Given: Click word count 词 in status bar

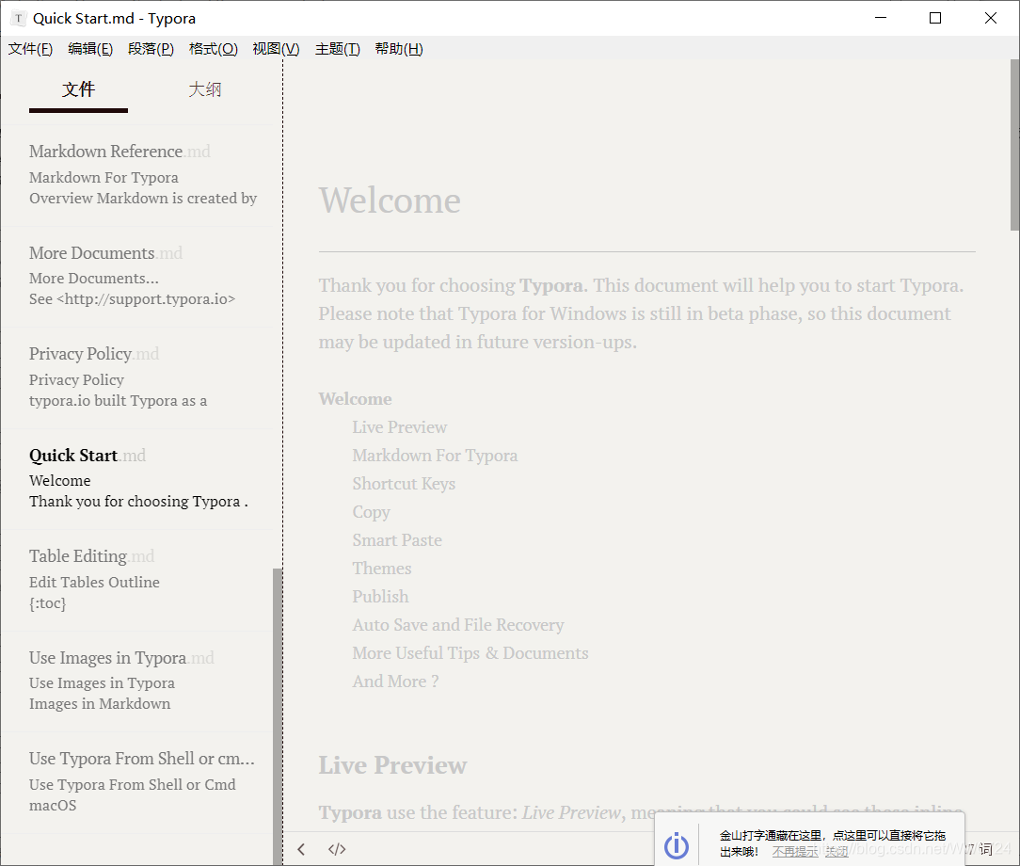Looking at the screenshot, I should point(979,849).
